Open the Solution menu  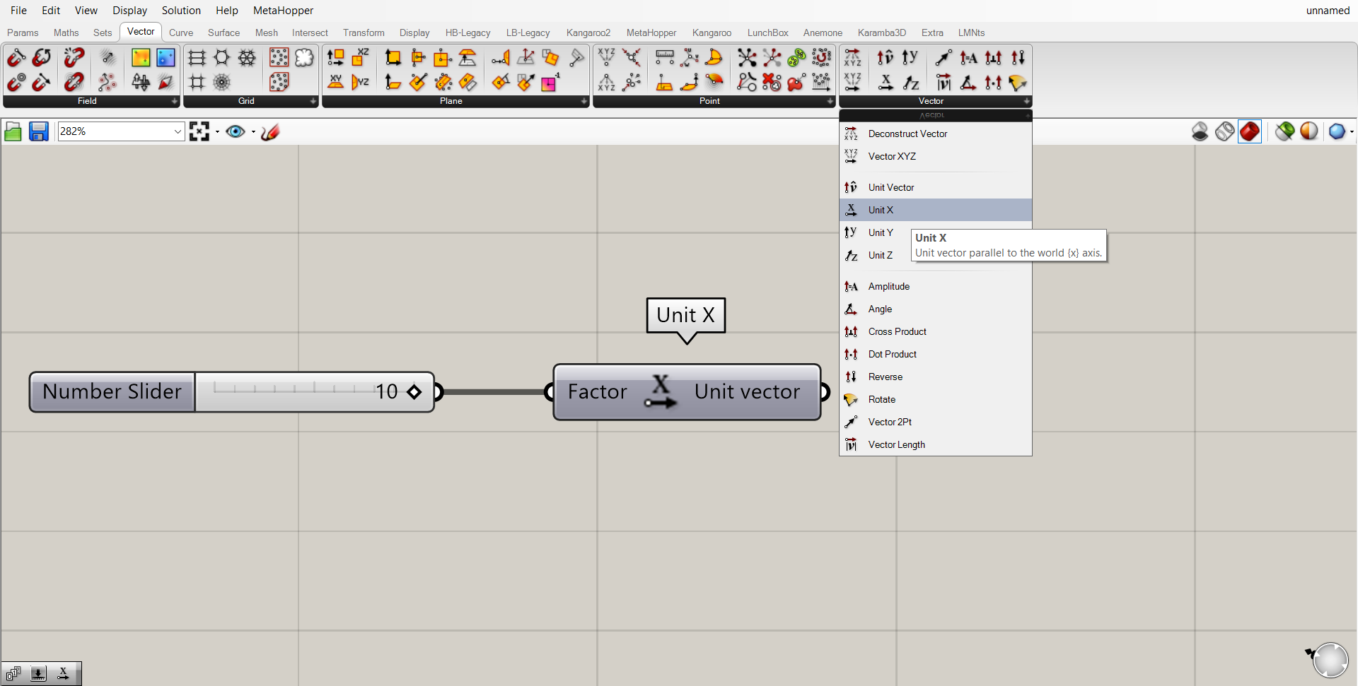tap(181, 11)
